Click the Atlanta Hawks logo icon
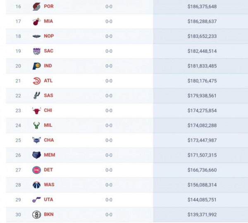Image resolution: width=248 pixels, height=223 pixels. (37, 81)
